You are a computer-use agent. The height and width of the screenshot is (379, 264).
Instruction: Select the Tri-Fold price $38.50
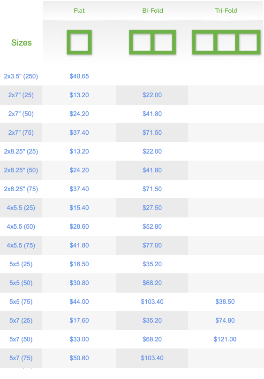tap(225, 302)
